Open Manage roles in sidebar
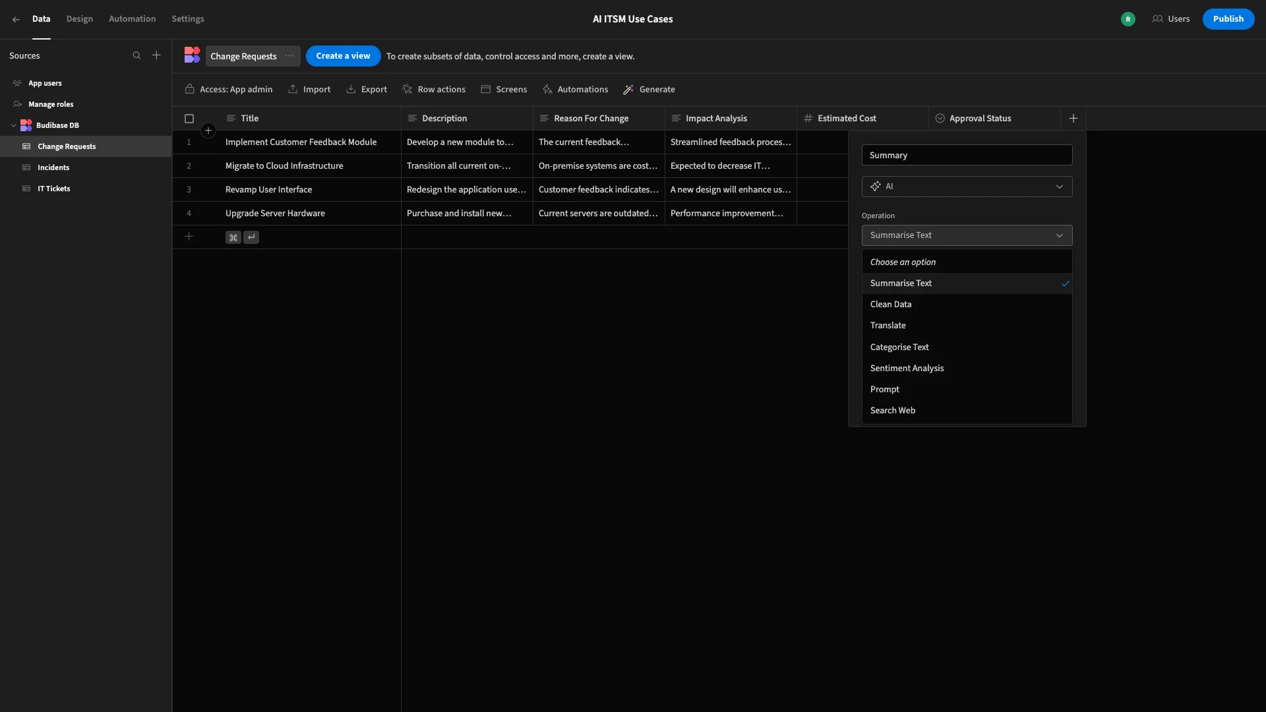Image resolution: width=1266 pixels, height=712 pixels. 86,104
